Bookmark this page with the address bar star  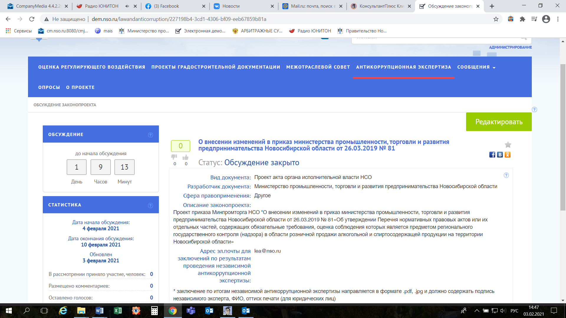(x=496, y=19)
